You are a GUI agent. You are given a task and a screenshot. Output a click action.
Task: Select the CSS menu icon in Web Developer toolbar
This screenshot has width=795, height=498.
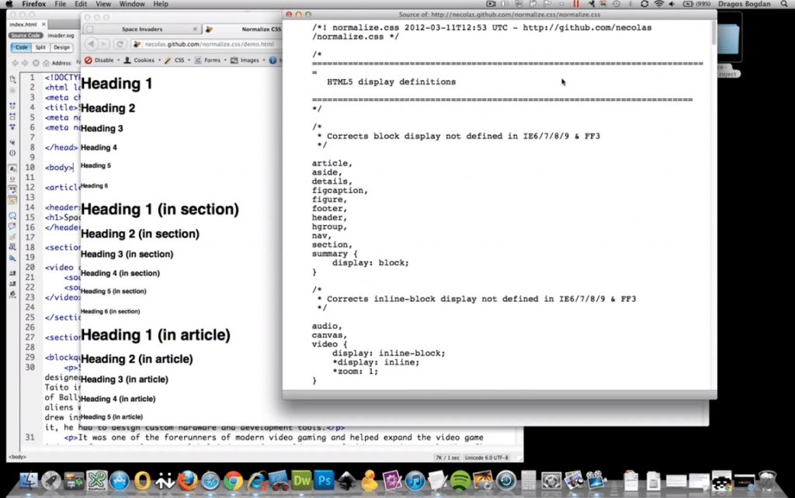[167, 61]
